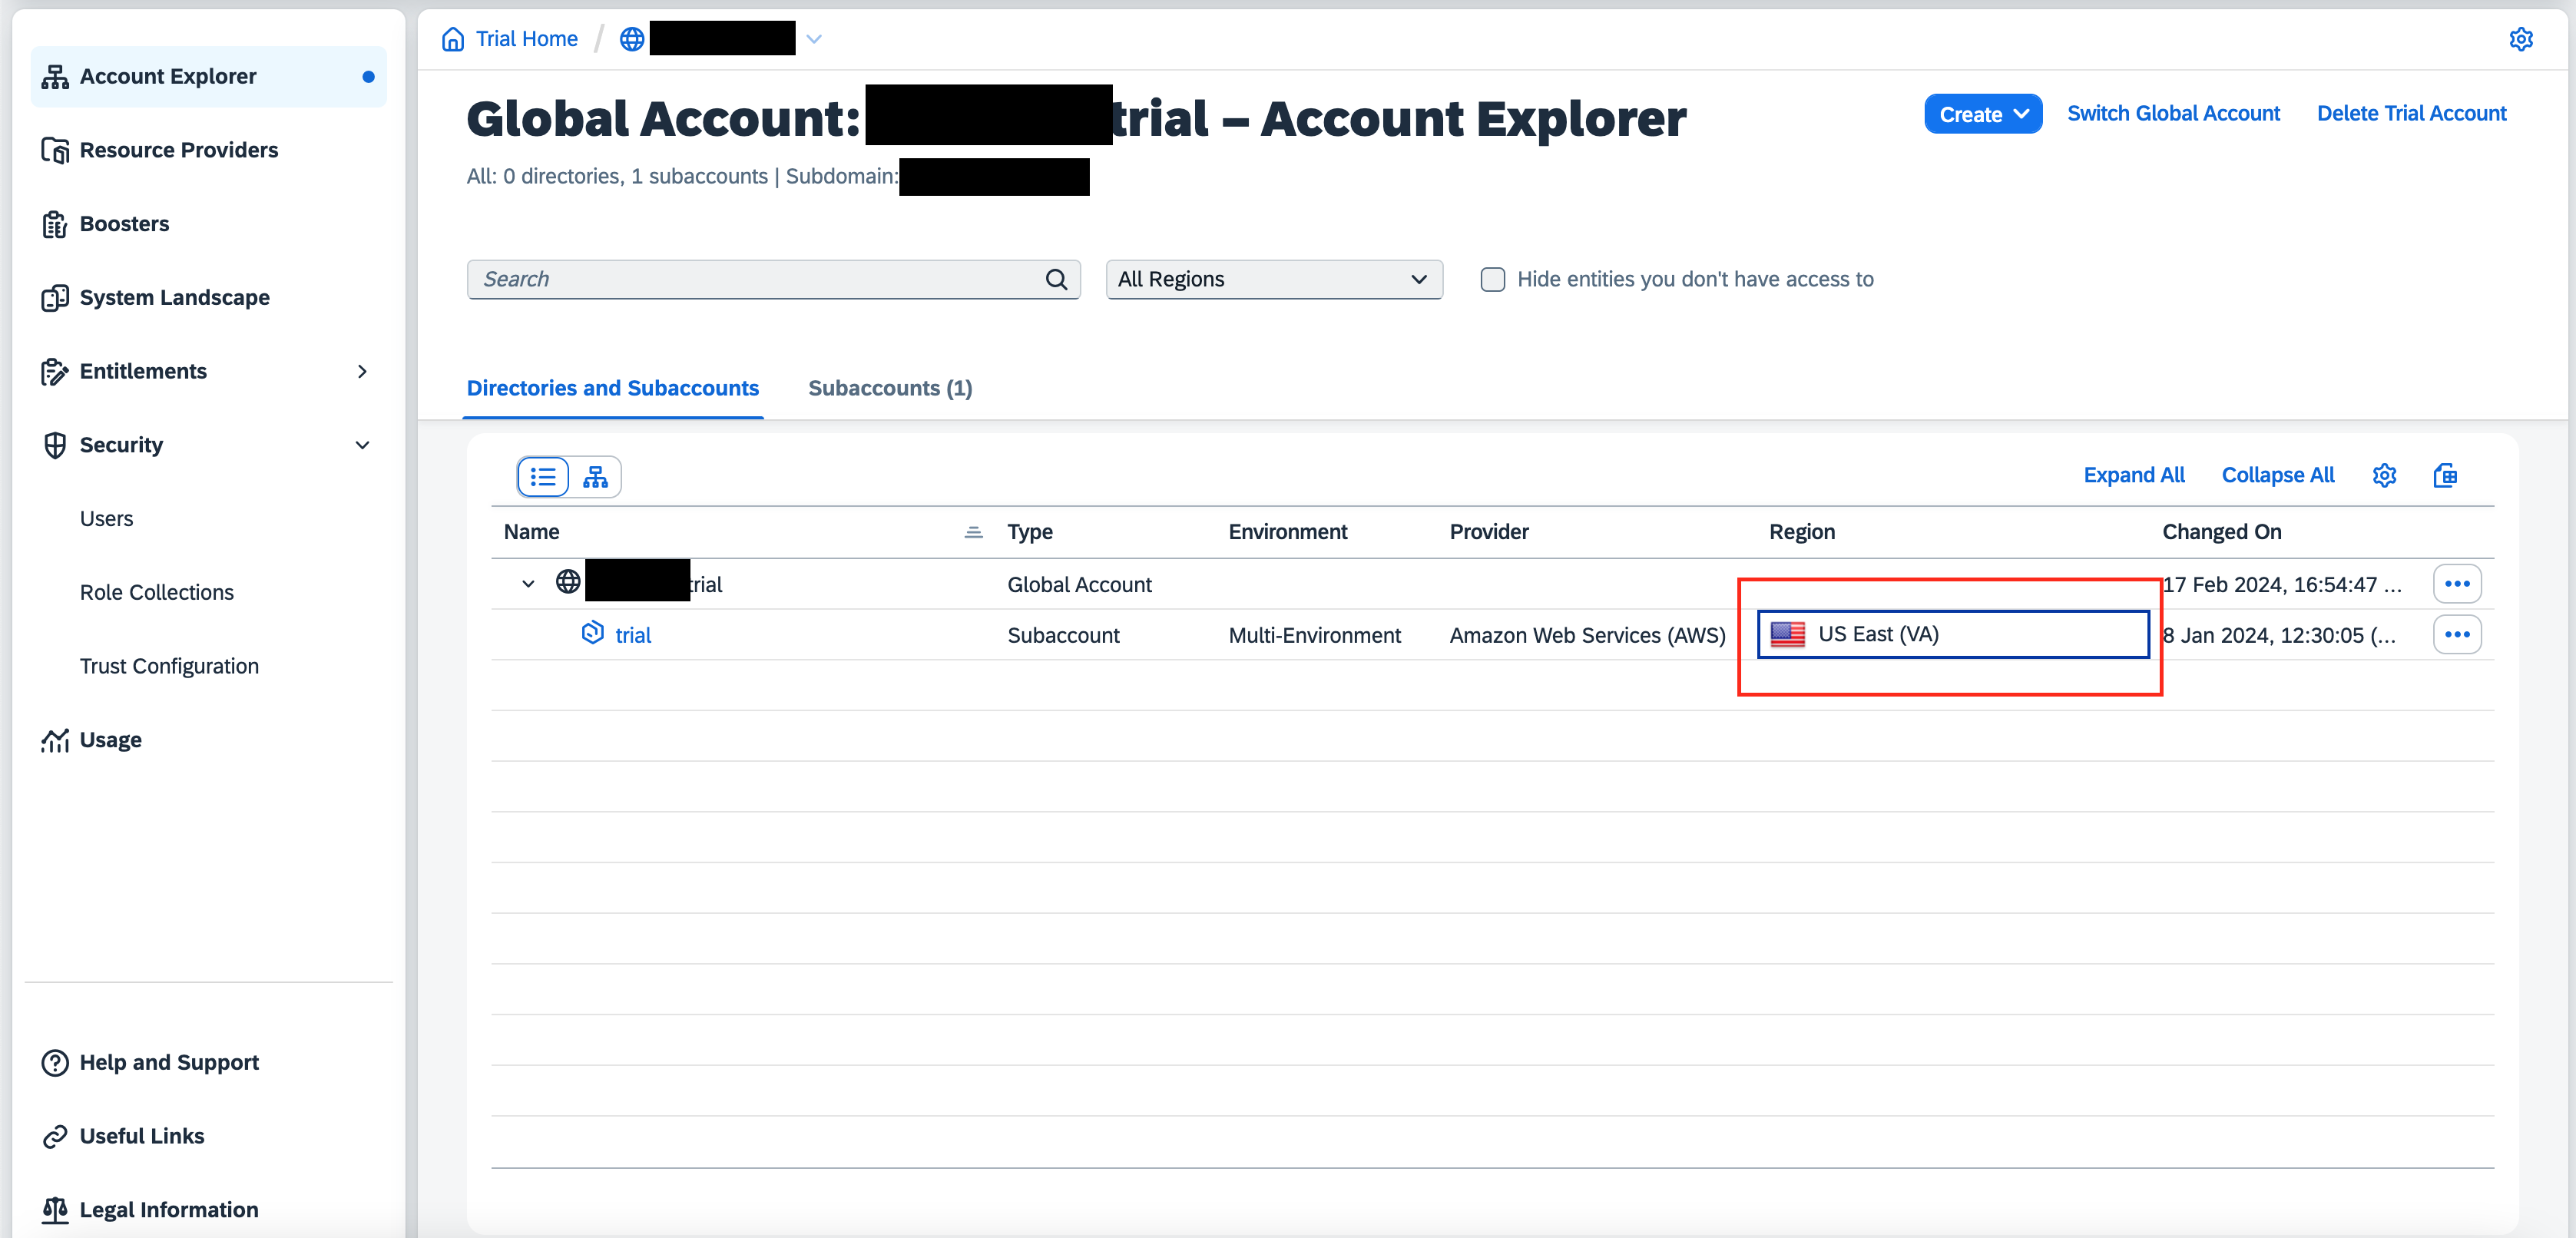Open actions menu for trial subaccount row

pos(2456,635)
